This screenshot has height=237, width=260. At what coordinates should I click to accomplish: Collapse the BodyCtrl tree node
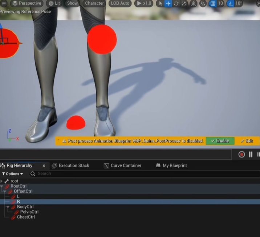8,207
